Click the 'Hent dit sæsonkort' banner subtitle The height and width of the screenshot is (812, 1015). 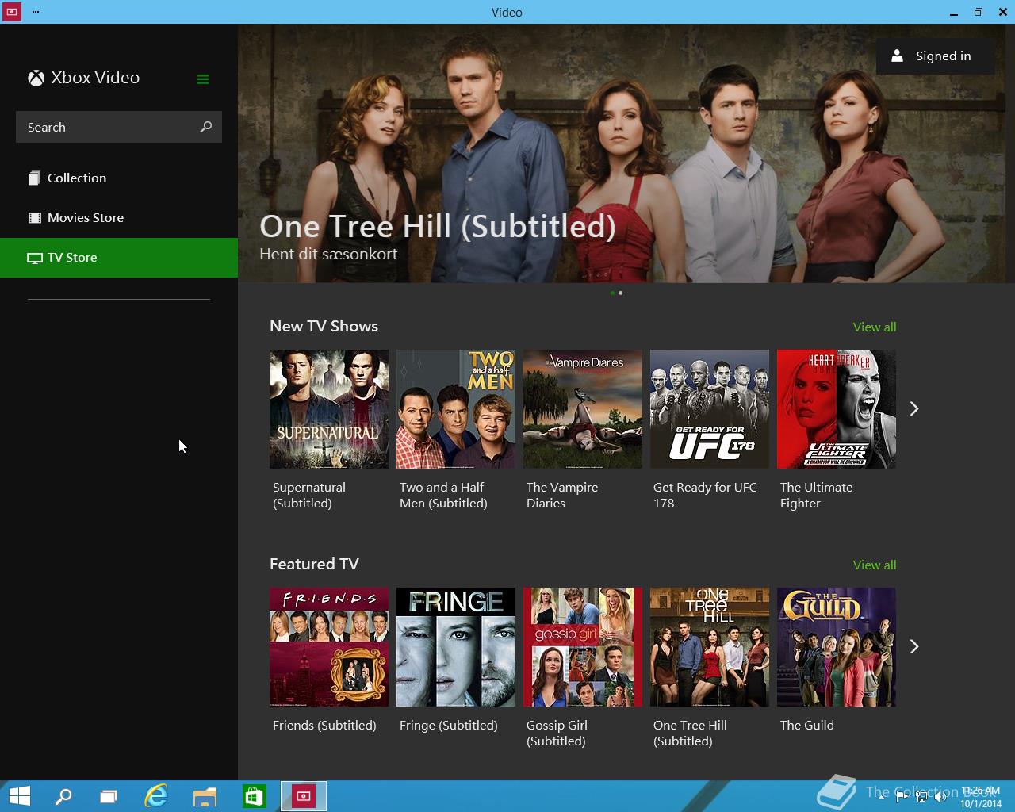(328, 254)
